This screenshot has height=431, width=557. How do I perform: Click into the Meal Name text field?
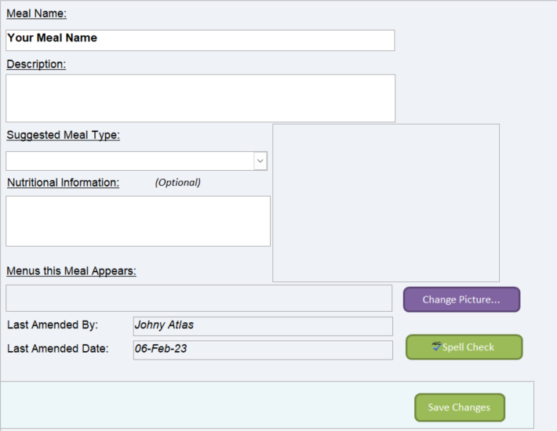200,40
